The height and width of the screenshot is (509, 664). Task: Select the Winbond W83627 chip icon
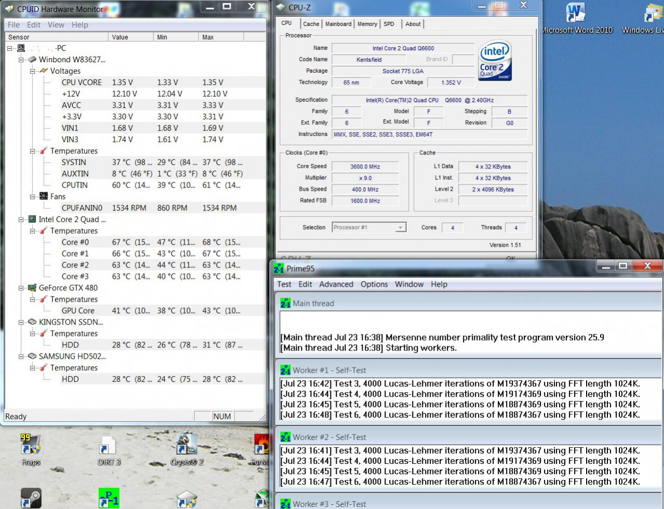point(32,60)
